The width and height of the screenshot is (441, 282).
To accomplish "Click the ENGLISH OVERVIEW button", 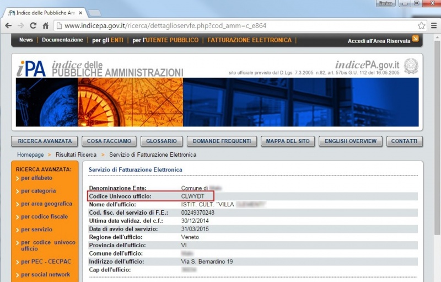I will (x=351, y=141).
